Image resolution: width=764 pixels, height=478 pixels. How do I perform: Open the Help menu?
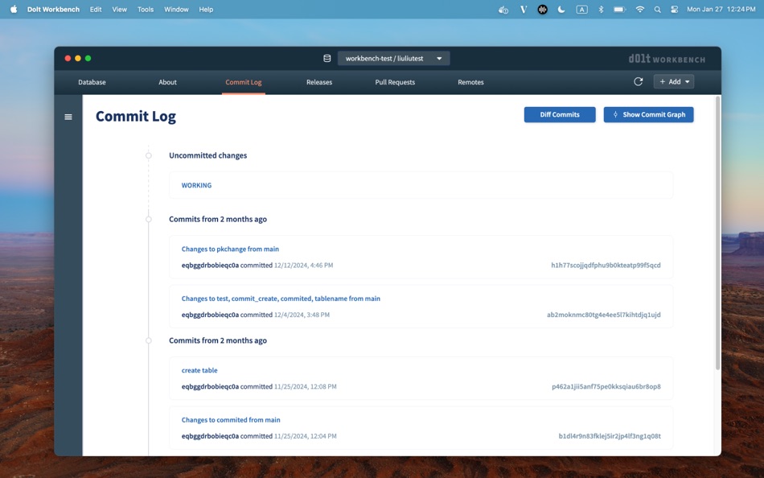[206, 10]
